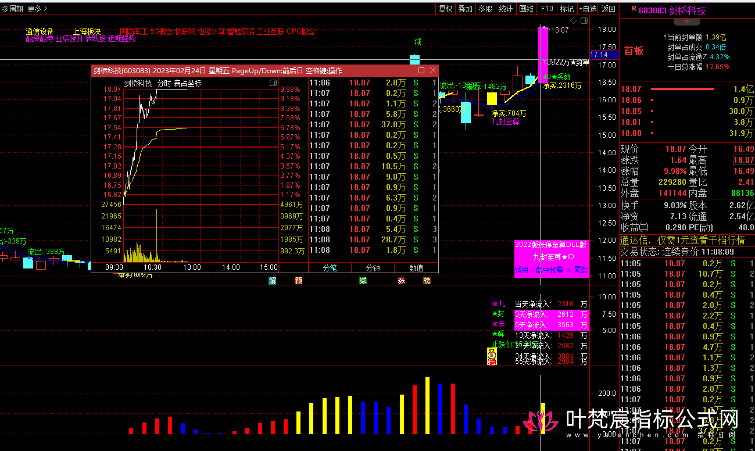
Task: Click the 上海板块 sector link
Action: (87, 31)
